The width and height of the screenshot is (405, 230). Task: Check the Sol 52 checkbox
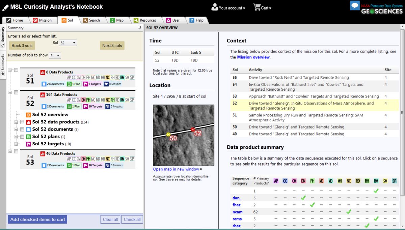(x=16, y=92)
